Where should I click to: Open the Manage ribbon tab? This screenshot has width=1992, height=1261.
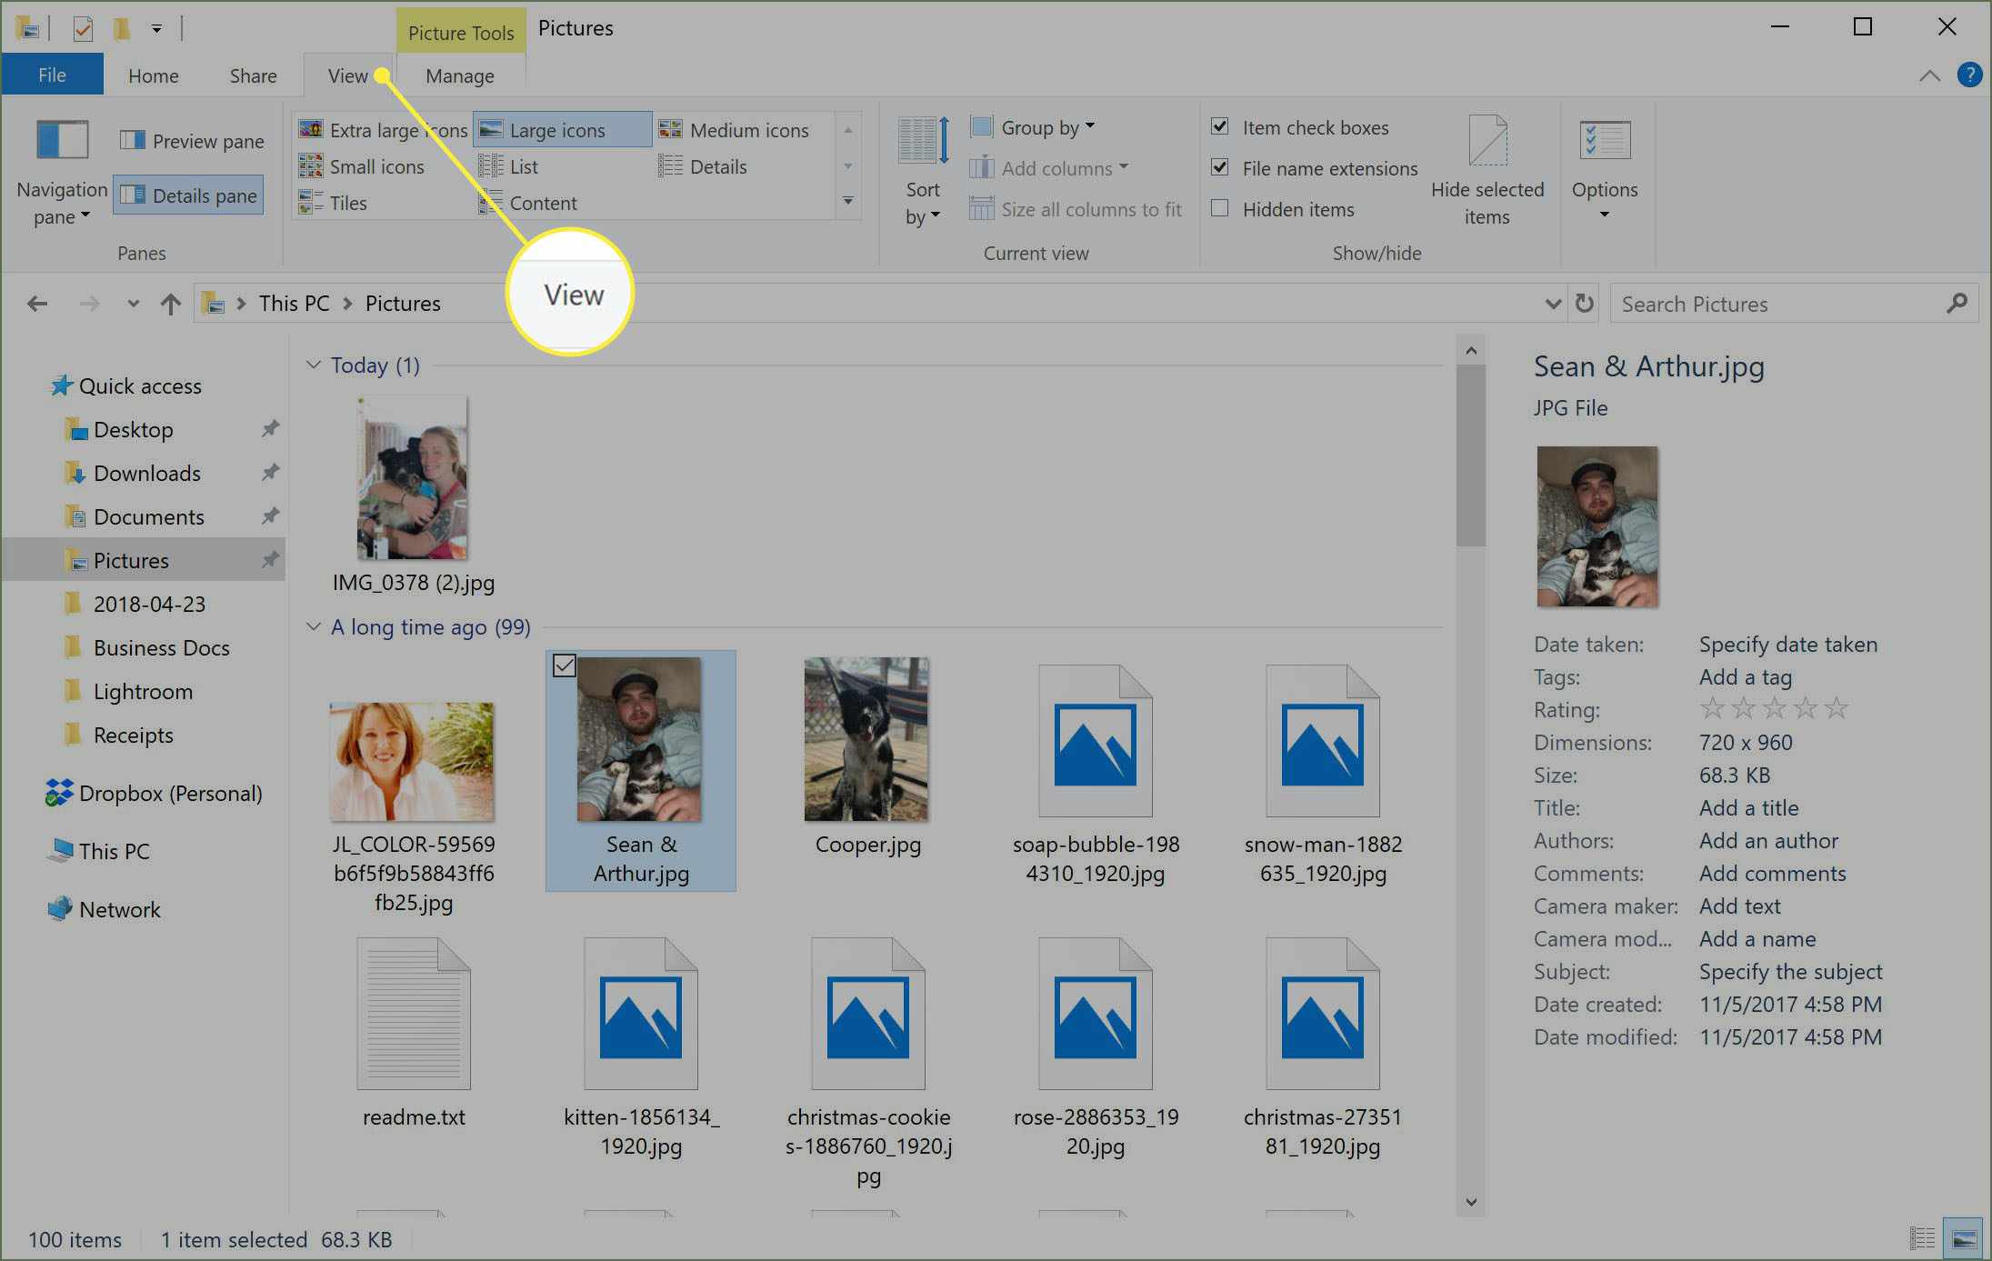(x=457, y=74)
